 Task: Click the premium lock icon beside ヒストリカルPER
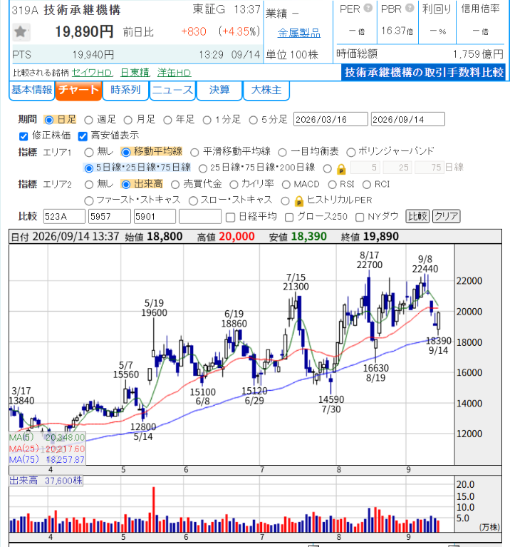(298, 201)
